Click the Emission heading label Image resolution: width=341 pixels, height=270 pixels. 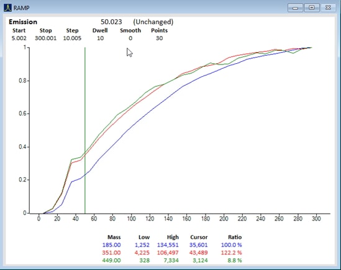23,22
